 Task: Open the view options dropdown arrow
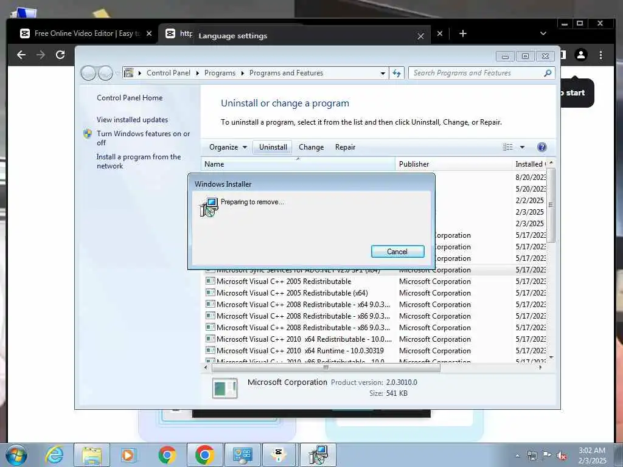tap(522, 147)
